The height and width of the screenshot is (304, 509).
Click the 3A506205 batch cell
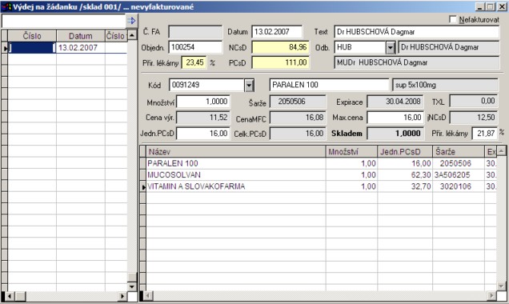[458, 175]
